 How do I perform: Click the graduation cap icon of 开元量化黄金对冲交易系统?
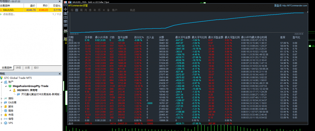(18, 94)
